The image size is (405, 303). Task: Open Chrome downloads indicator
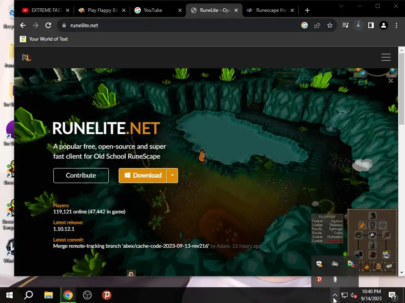[358, 25]
